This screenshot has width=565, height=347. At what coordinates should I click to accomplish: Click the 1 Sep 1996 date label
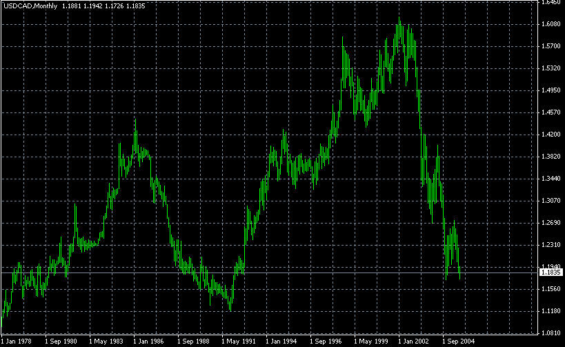[x=326, y=341]
